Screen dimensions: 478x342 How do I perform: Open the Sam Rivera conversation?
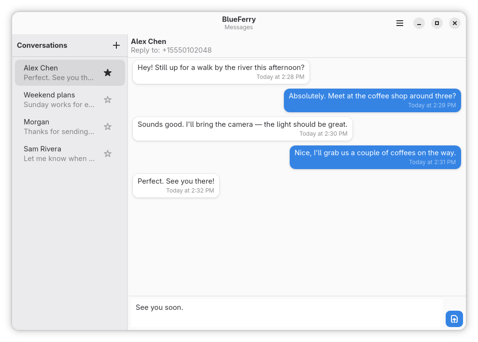tap(70, 154)
